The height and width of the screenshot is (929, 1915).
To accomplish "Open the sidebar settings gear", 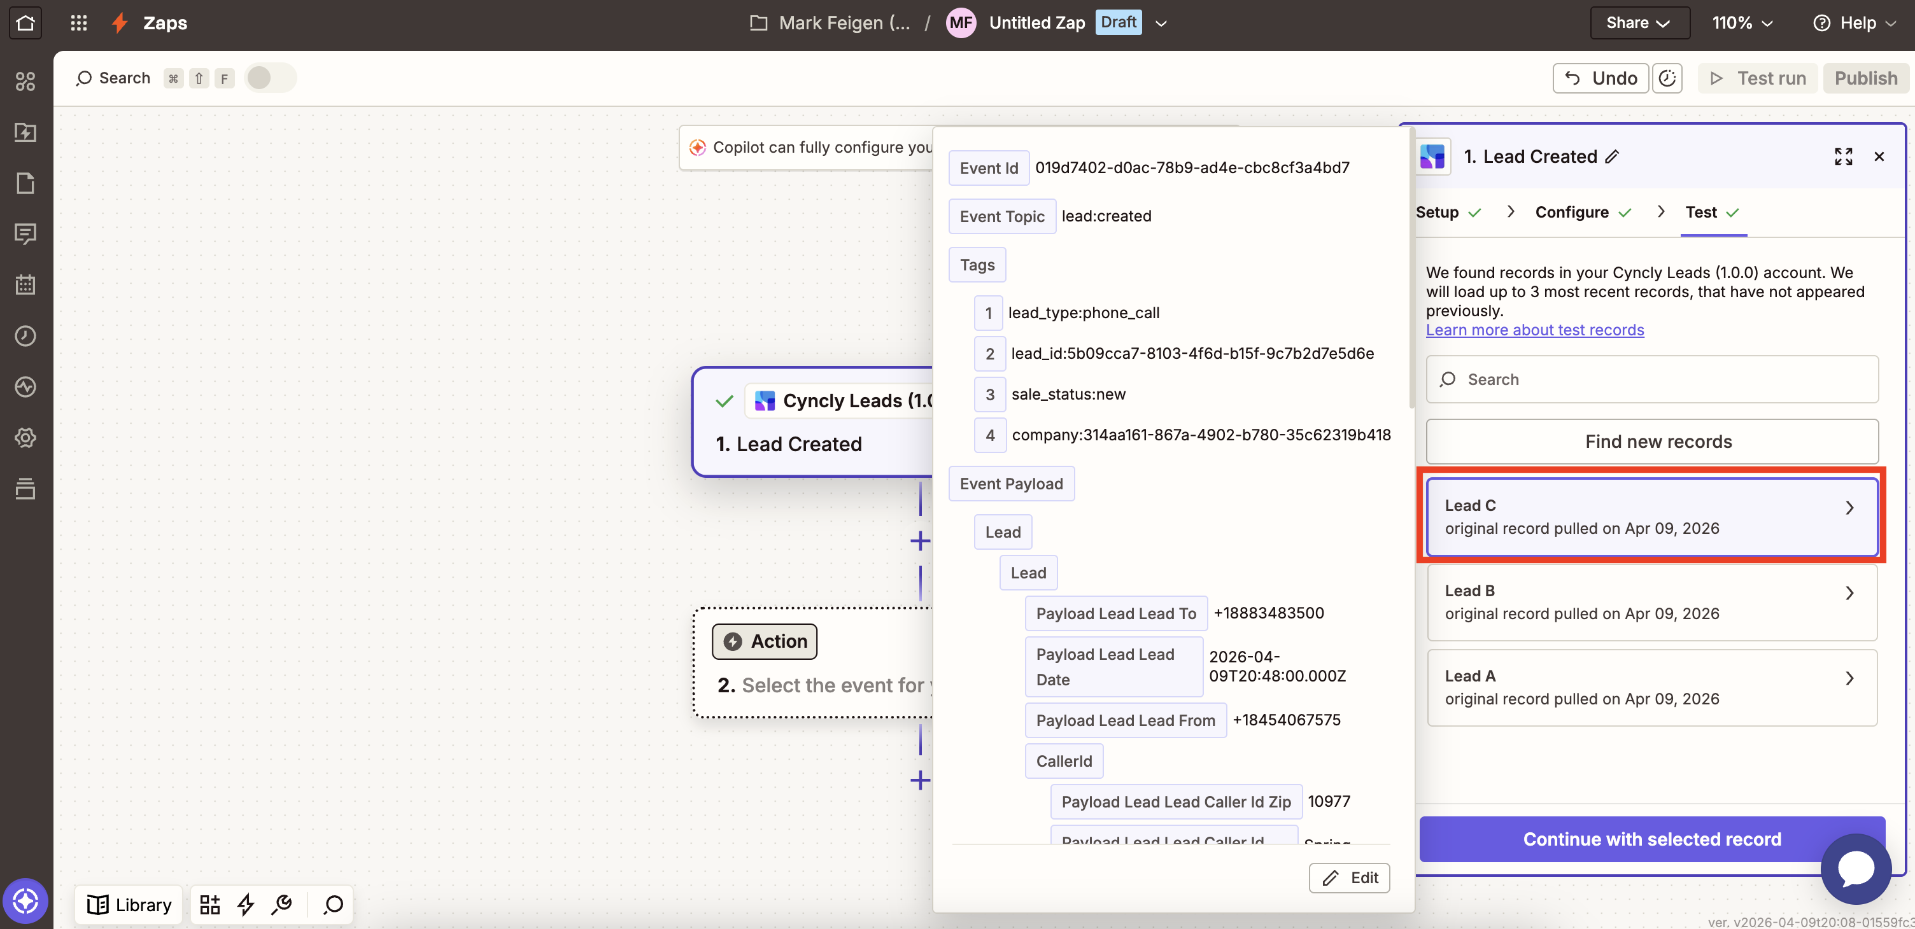I will pos(25,438).
